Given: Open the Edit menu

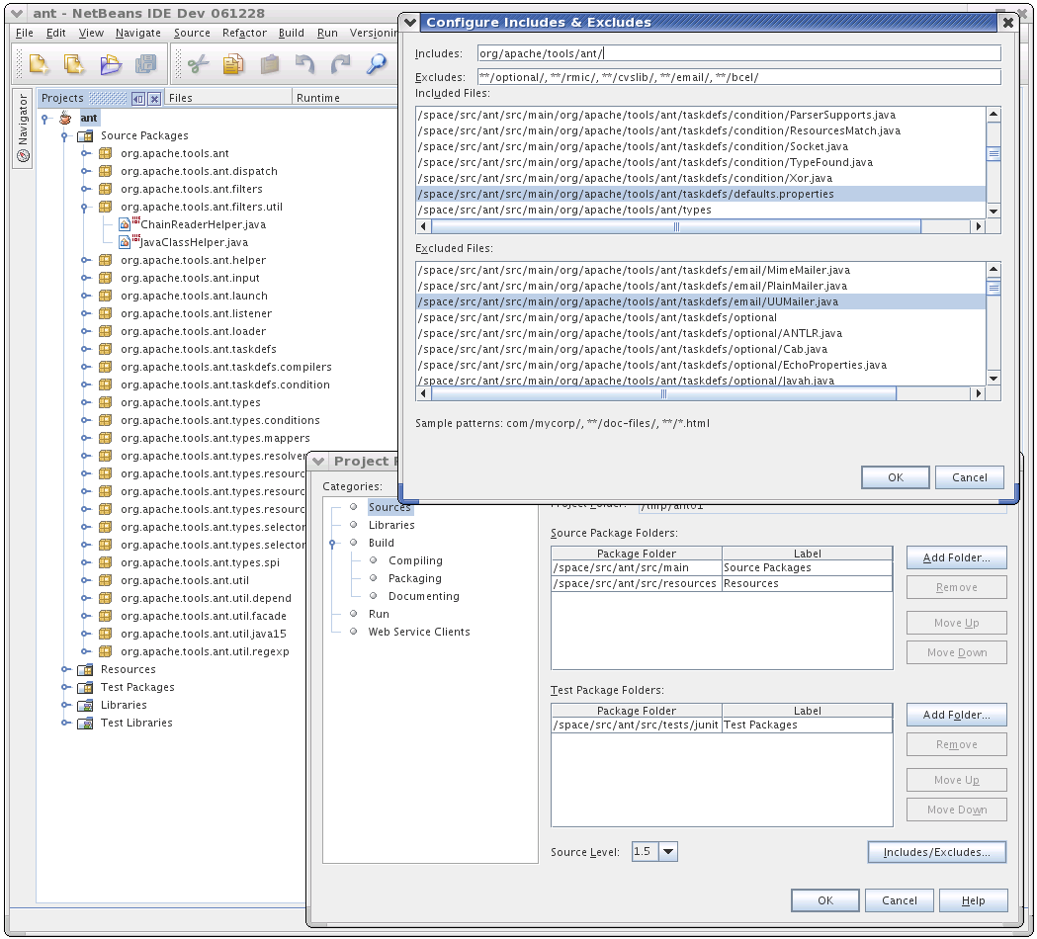Looking at the screenshot, I should pyautogui.click(x=55, y=33).
